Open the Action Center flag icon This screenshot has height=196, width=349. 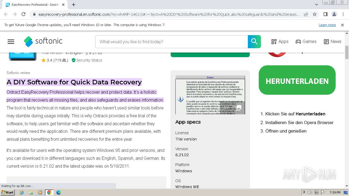coord(323,192)
